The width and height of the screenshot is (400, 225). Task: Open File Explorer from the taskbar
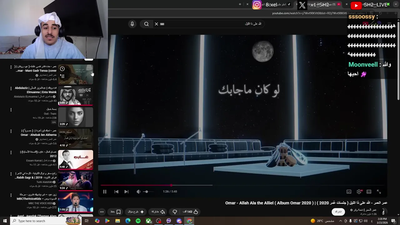[117, 221]
